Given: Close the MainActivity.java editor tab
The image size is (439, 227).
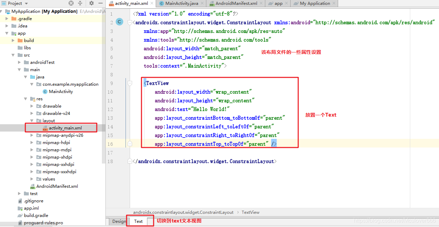Looking at the screenshot, I should [203, 3].
